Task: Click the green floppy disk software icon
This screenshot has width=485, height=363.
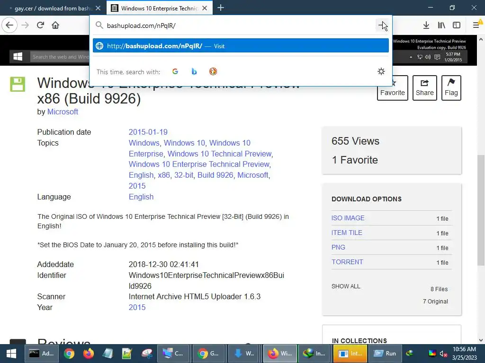Action: [18, 84]
